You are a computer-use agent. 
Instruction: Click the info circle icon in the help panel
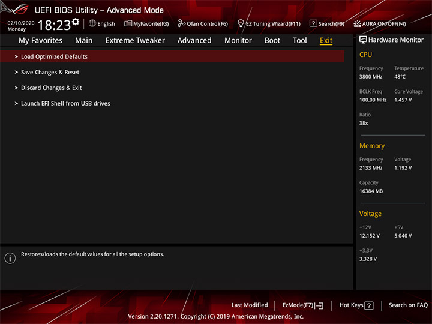coord(10,258)
